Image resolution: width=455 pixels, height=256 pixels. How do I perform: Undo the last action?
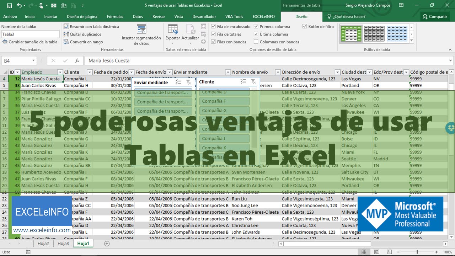pos(19,5)
